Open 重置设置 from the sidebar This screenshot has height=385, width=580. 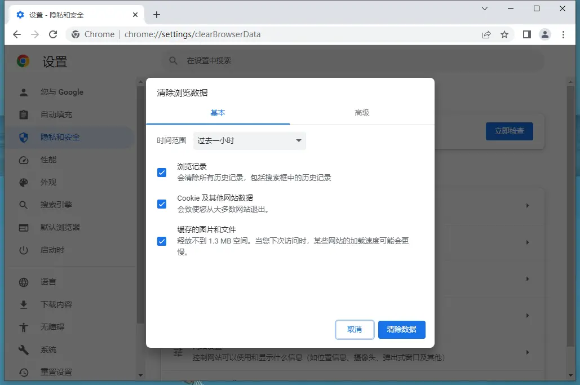tap(23, 372)
